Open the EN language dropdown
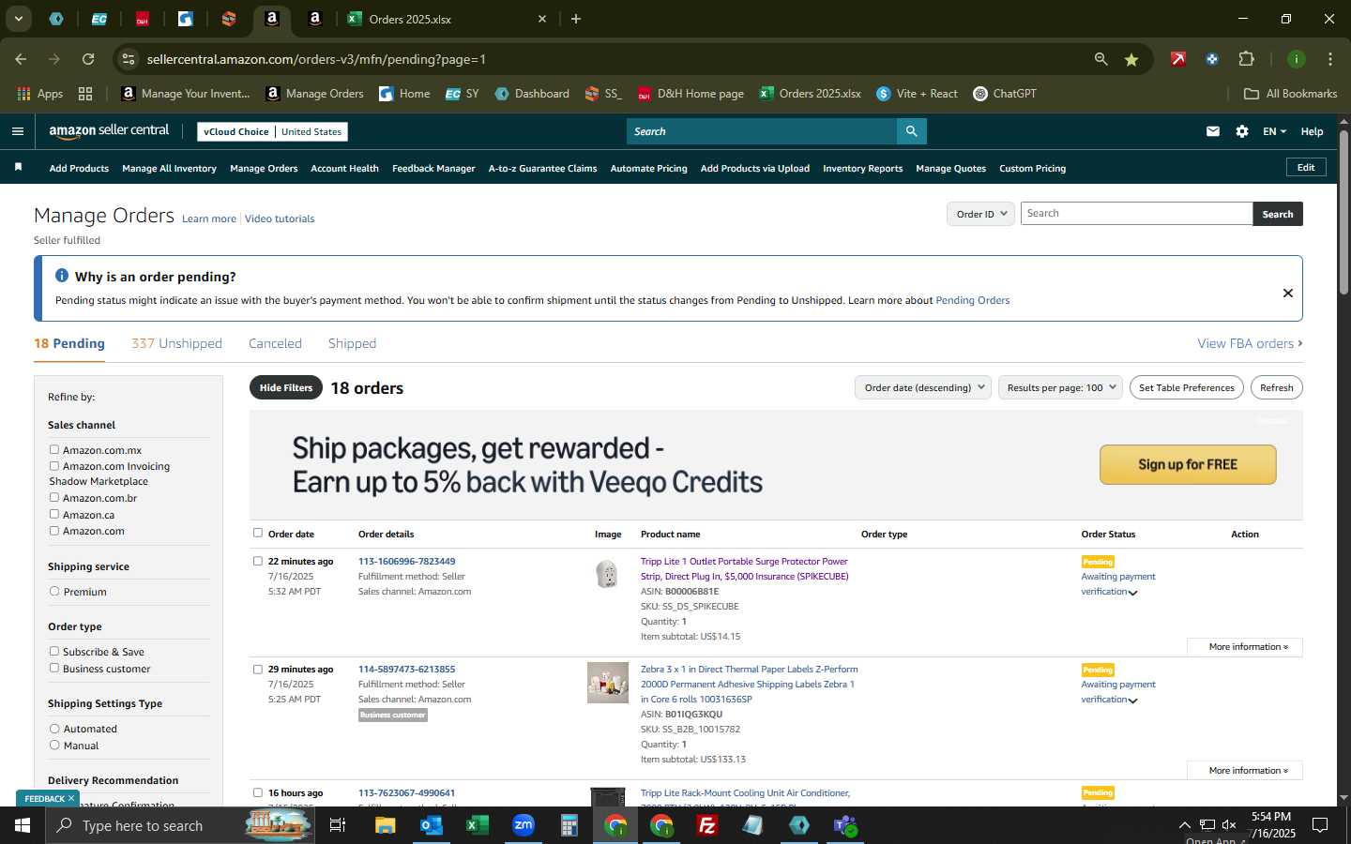 pos(1274,131)
